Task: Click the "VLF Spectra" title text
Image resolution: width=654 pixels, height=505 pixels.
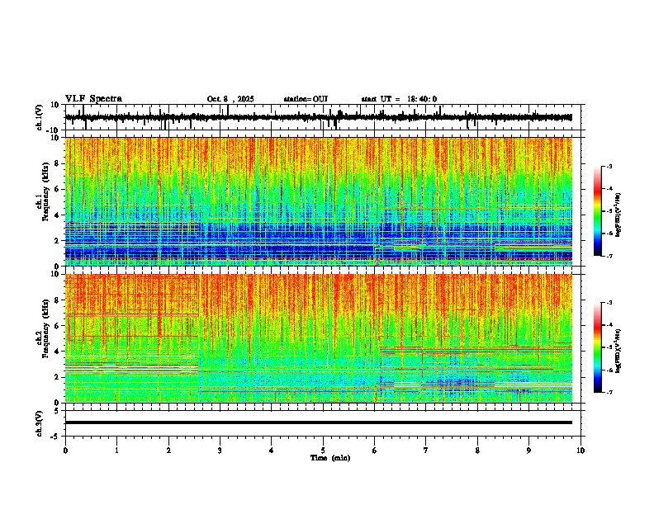Action: pyautogui.click(x=93, y=99)
